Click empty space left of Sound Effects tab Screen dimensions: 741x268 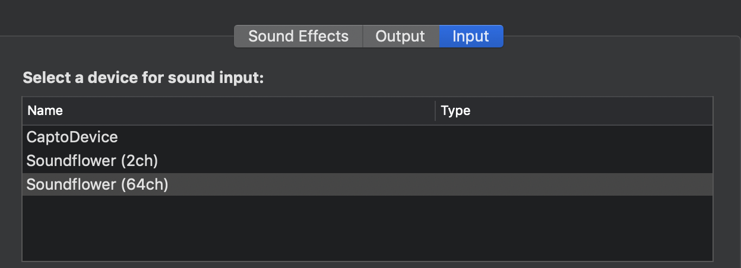click(119, 37)
